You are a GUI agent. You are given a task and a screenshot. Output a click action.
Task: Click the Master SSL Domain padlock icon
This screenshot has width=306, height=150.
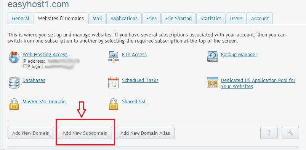point(14,104)
